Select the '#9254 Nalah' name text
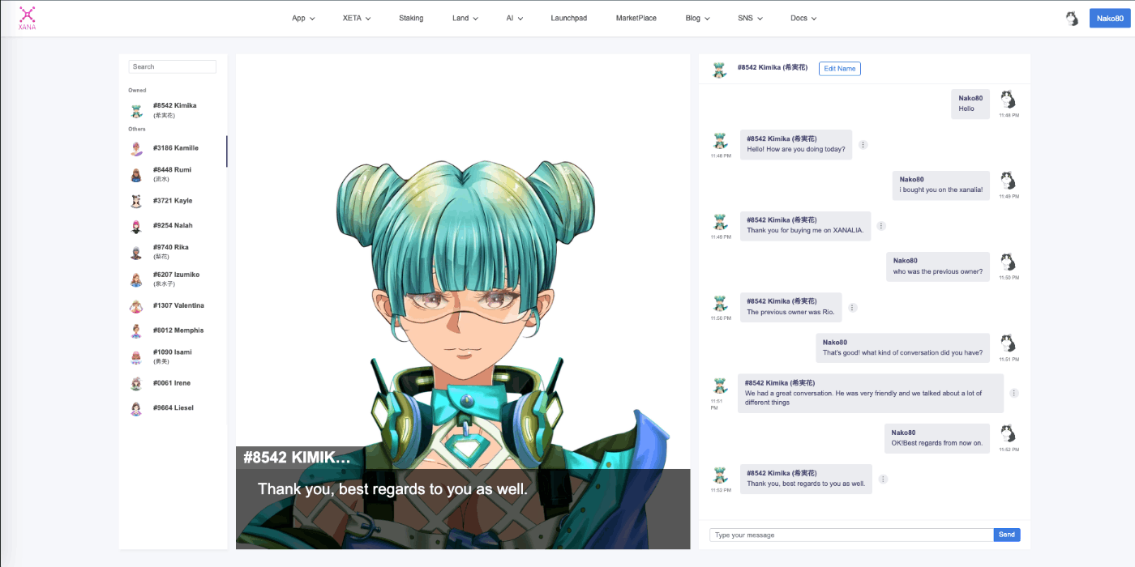 173,225
